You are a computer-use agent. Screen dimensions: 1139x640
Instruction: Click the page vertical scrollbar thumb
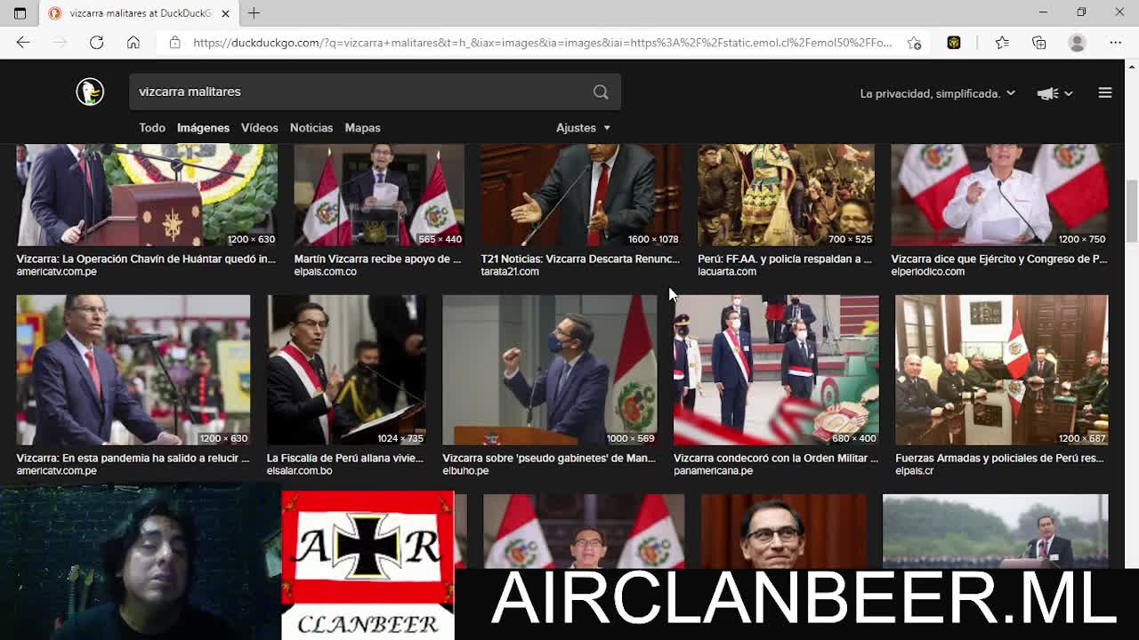click(x=1132, y=209)
